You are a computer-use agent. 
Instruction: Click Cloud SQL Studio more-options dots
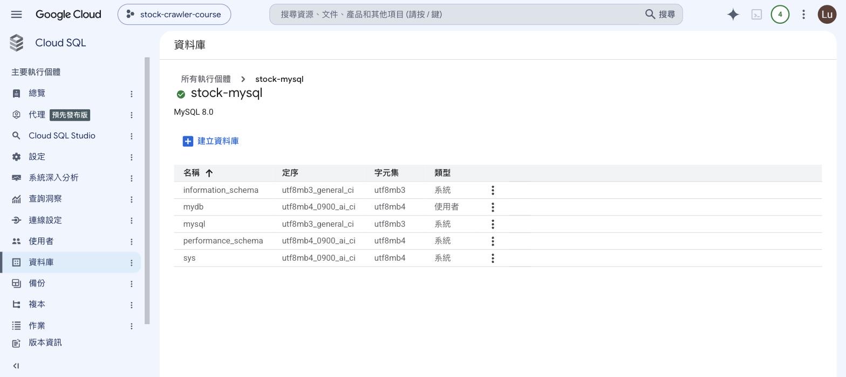click(x=131, y=136)
